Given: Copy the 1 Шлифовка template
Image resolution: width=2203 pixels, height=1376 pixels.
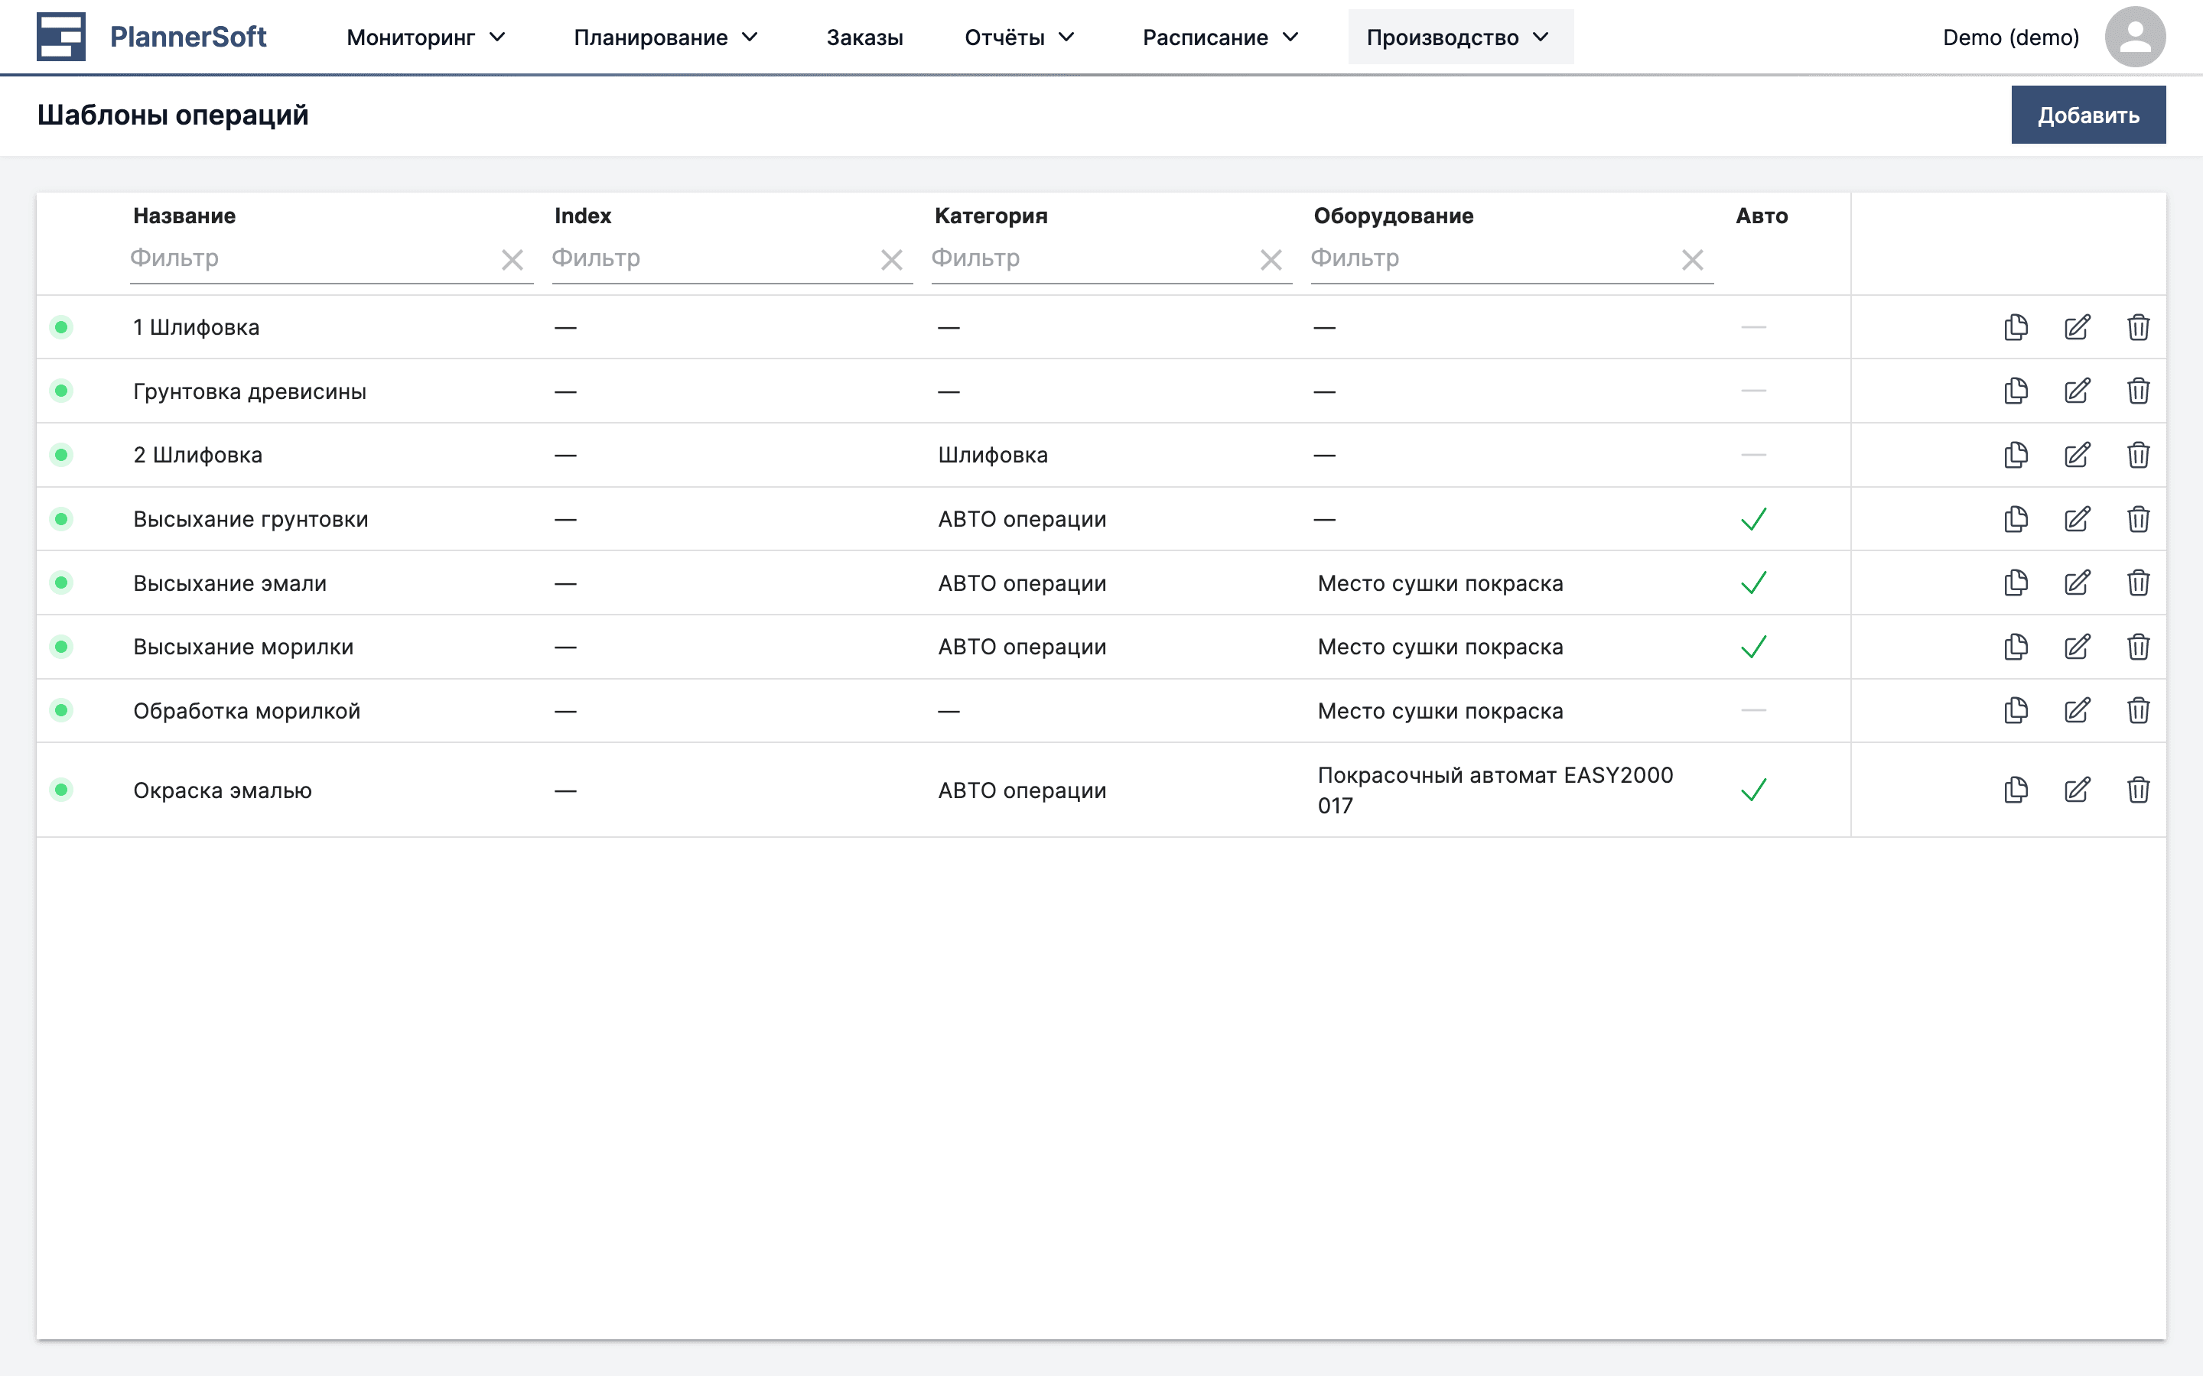Looking at the screenshot, I should point(2016,326).
